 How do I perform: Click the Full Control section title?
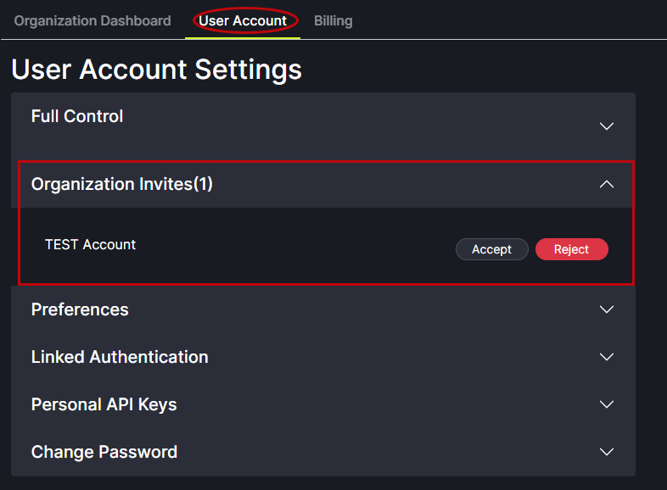pyautogui.click(x=77, y=116)
